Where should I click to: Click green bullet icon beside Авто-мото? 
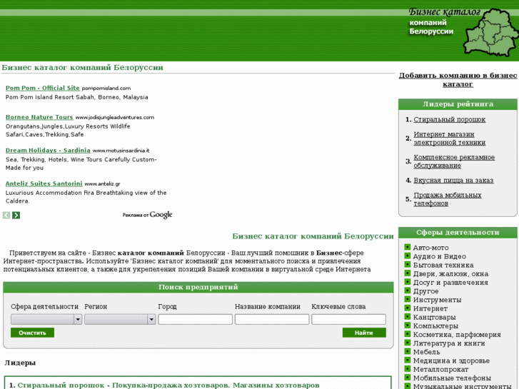pos(408,247)
